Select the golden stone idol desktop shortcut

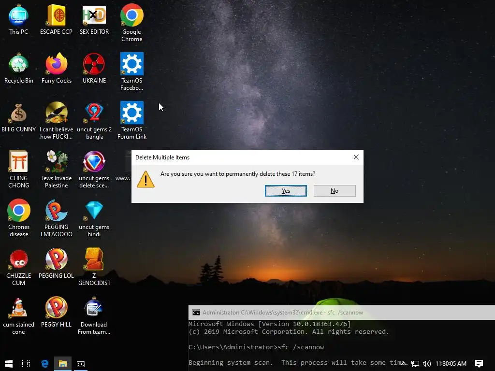point(94,267)
